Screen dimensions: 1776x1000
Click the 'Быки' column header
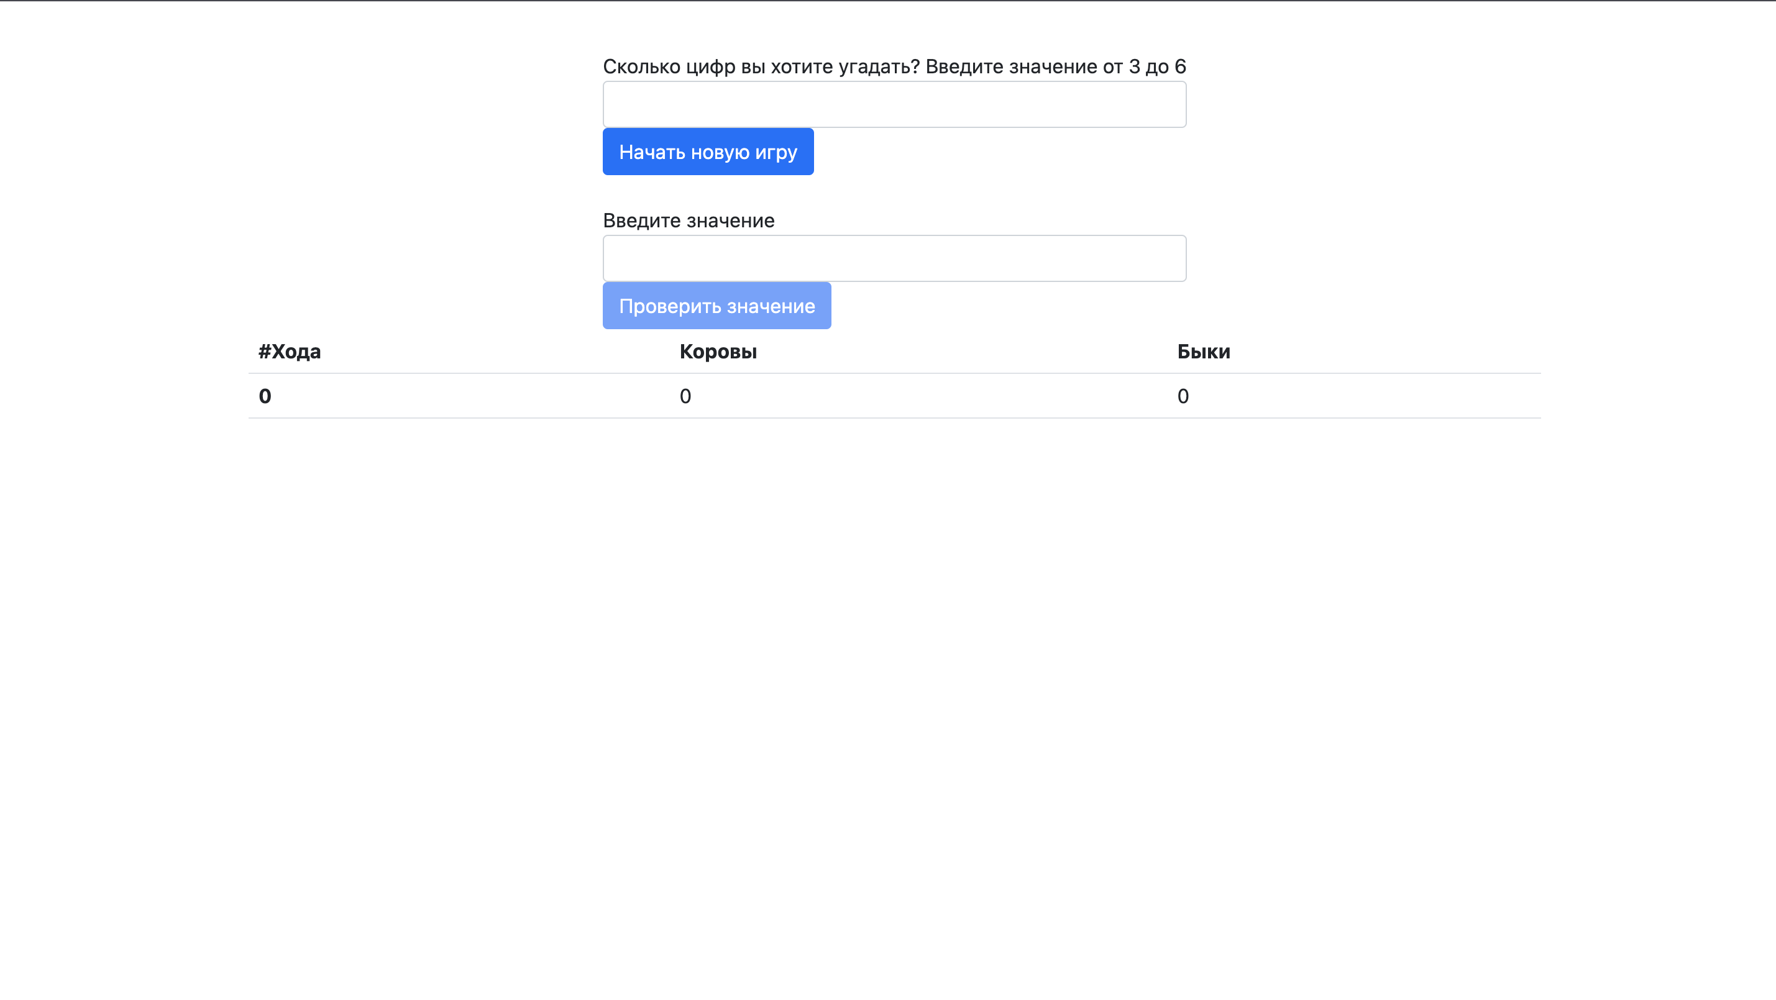[x=1203, y=352]
